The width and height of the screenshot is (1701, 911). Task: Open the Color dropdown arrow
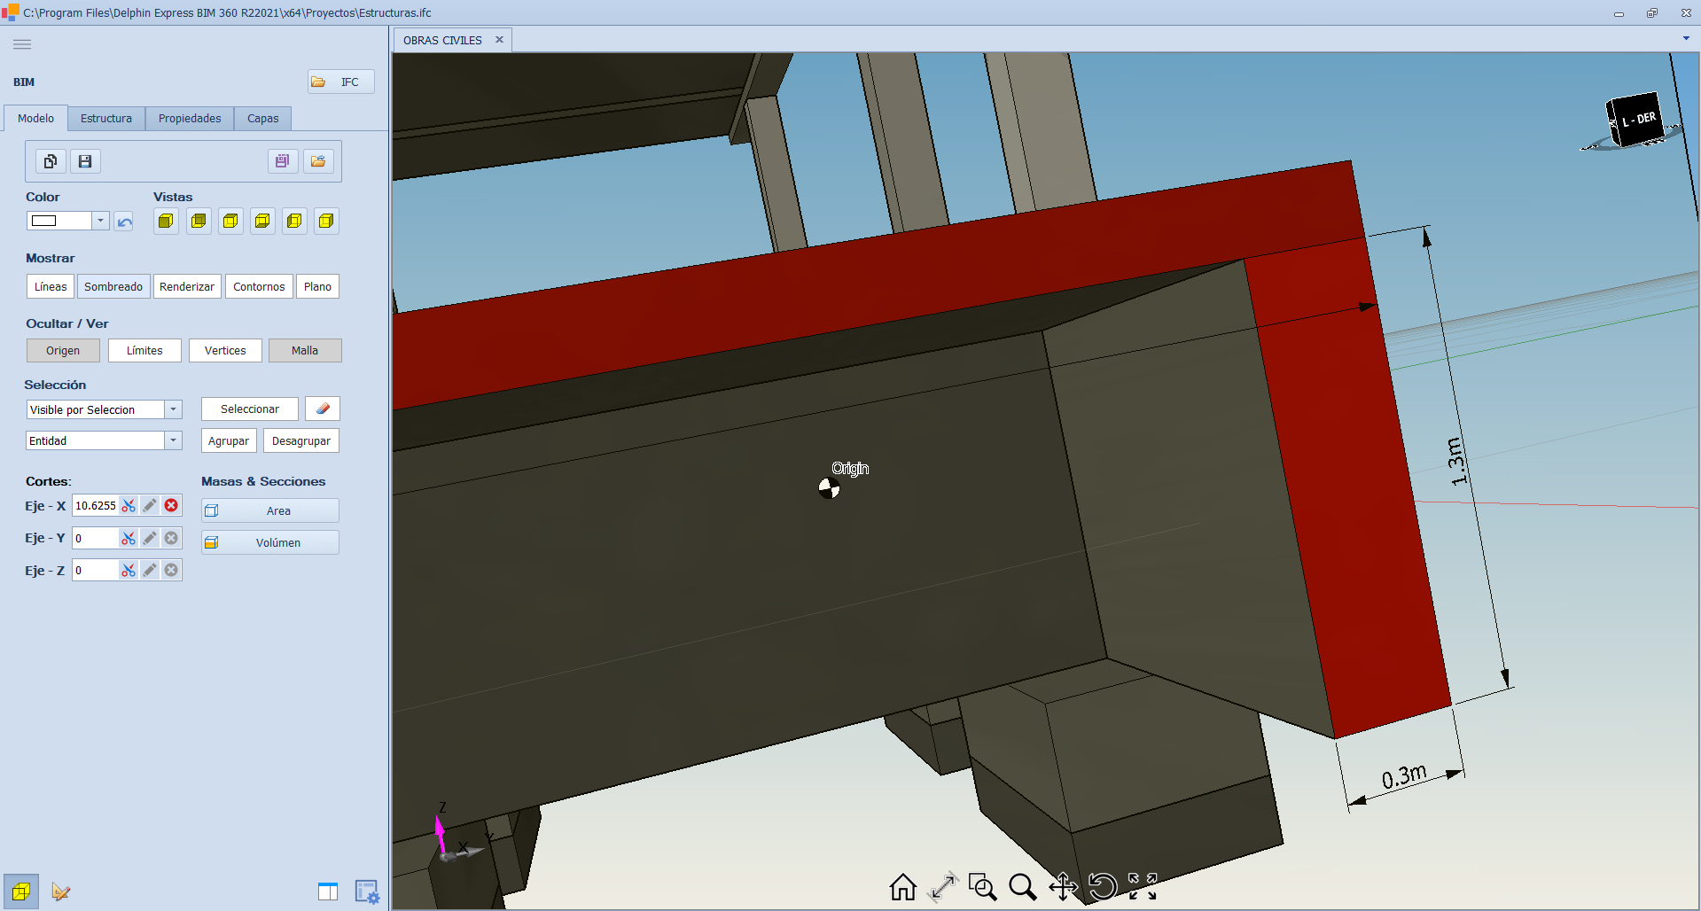tap(100, 221)
